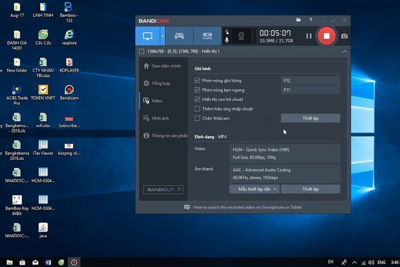Open ACBS Trade Pro shortcut
Image resolution: width=400 pixels, height=267 pixels.
(17, 95)
